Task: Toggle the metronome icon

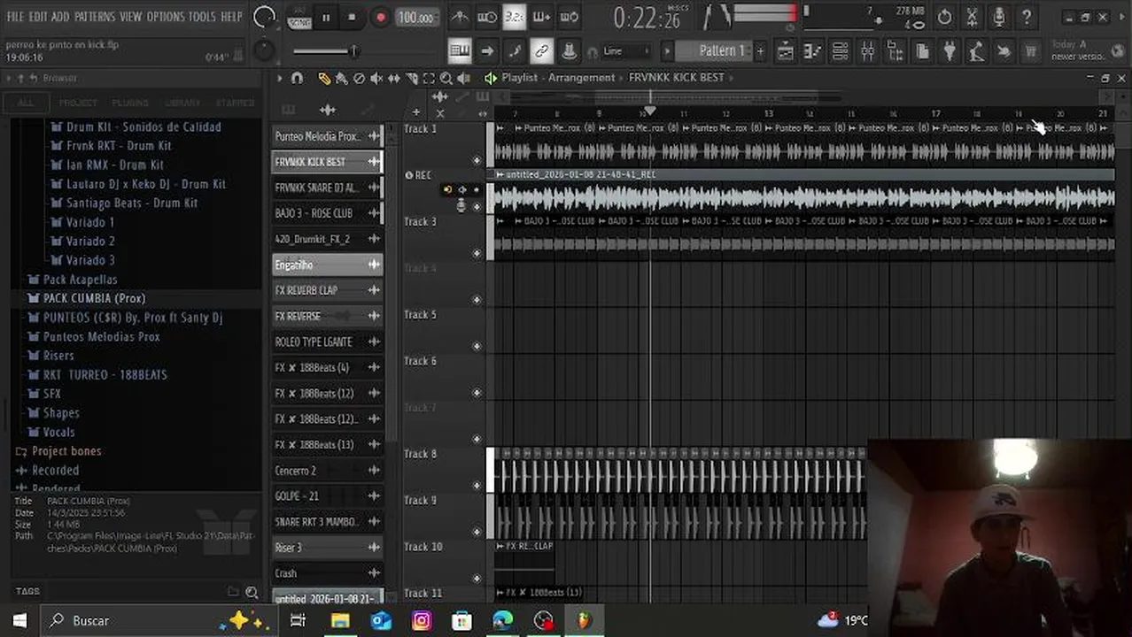Action: 460,17
